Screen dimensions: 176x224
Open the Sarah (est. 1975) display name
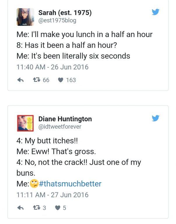65,13
